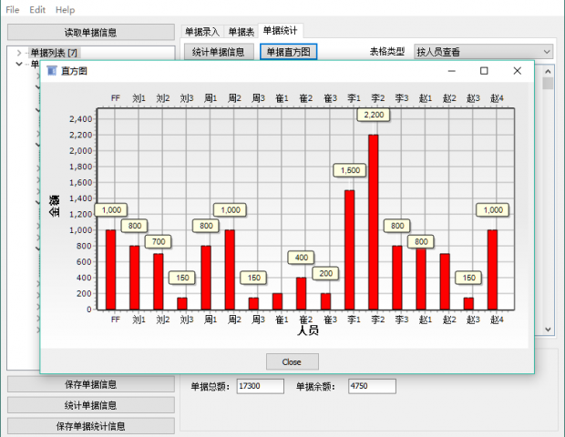Select the 单据统计 tab
Screen dimensions: 565x437
[x=281, y=32]
